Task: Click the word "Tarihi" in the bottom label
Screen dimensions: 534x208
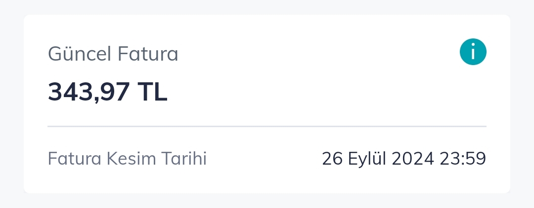Action: tap(185, 159)
